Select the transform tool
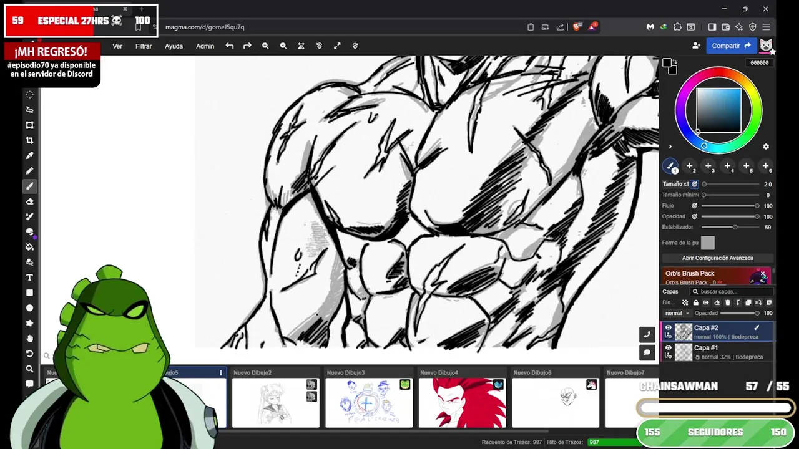 29,125
